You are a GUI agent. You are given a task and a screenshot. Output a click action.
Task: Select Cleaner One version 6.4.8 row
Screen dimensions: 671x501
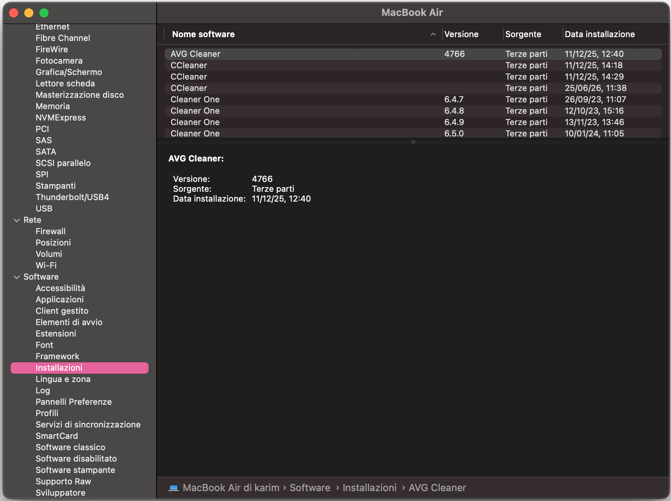click(x=413, y=111)
